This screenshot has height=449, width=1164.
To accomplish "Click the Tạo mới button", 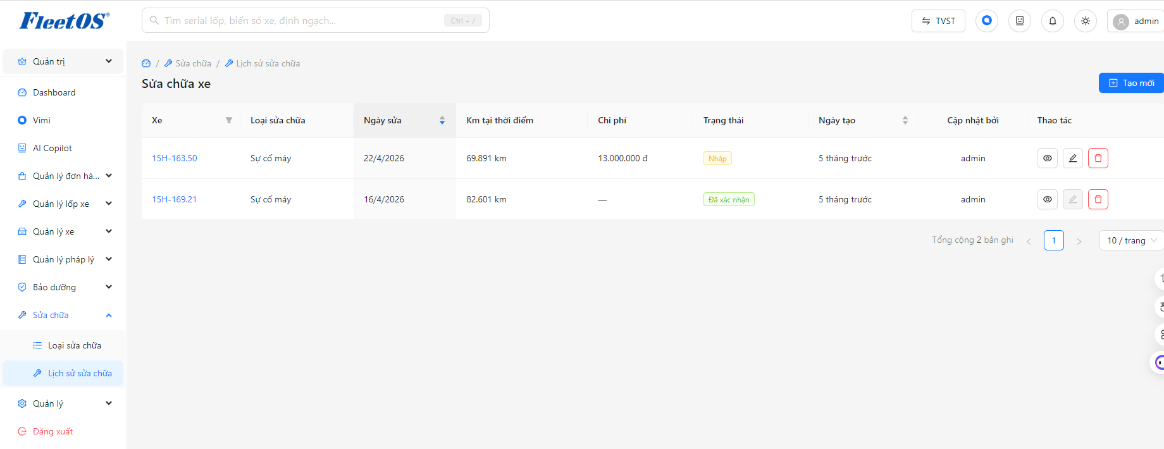I will click(x=1132, y=83).
